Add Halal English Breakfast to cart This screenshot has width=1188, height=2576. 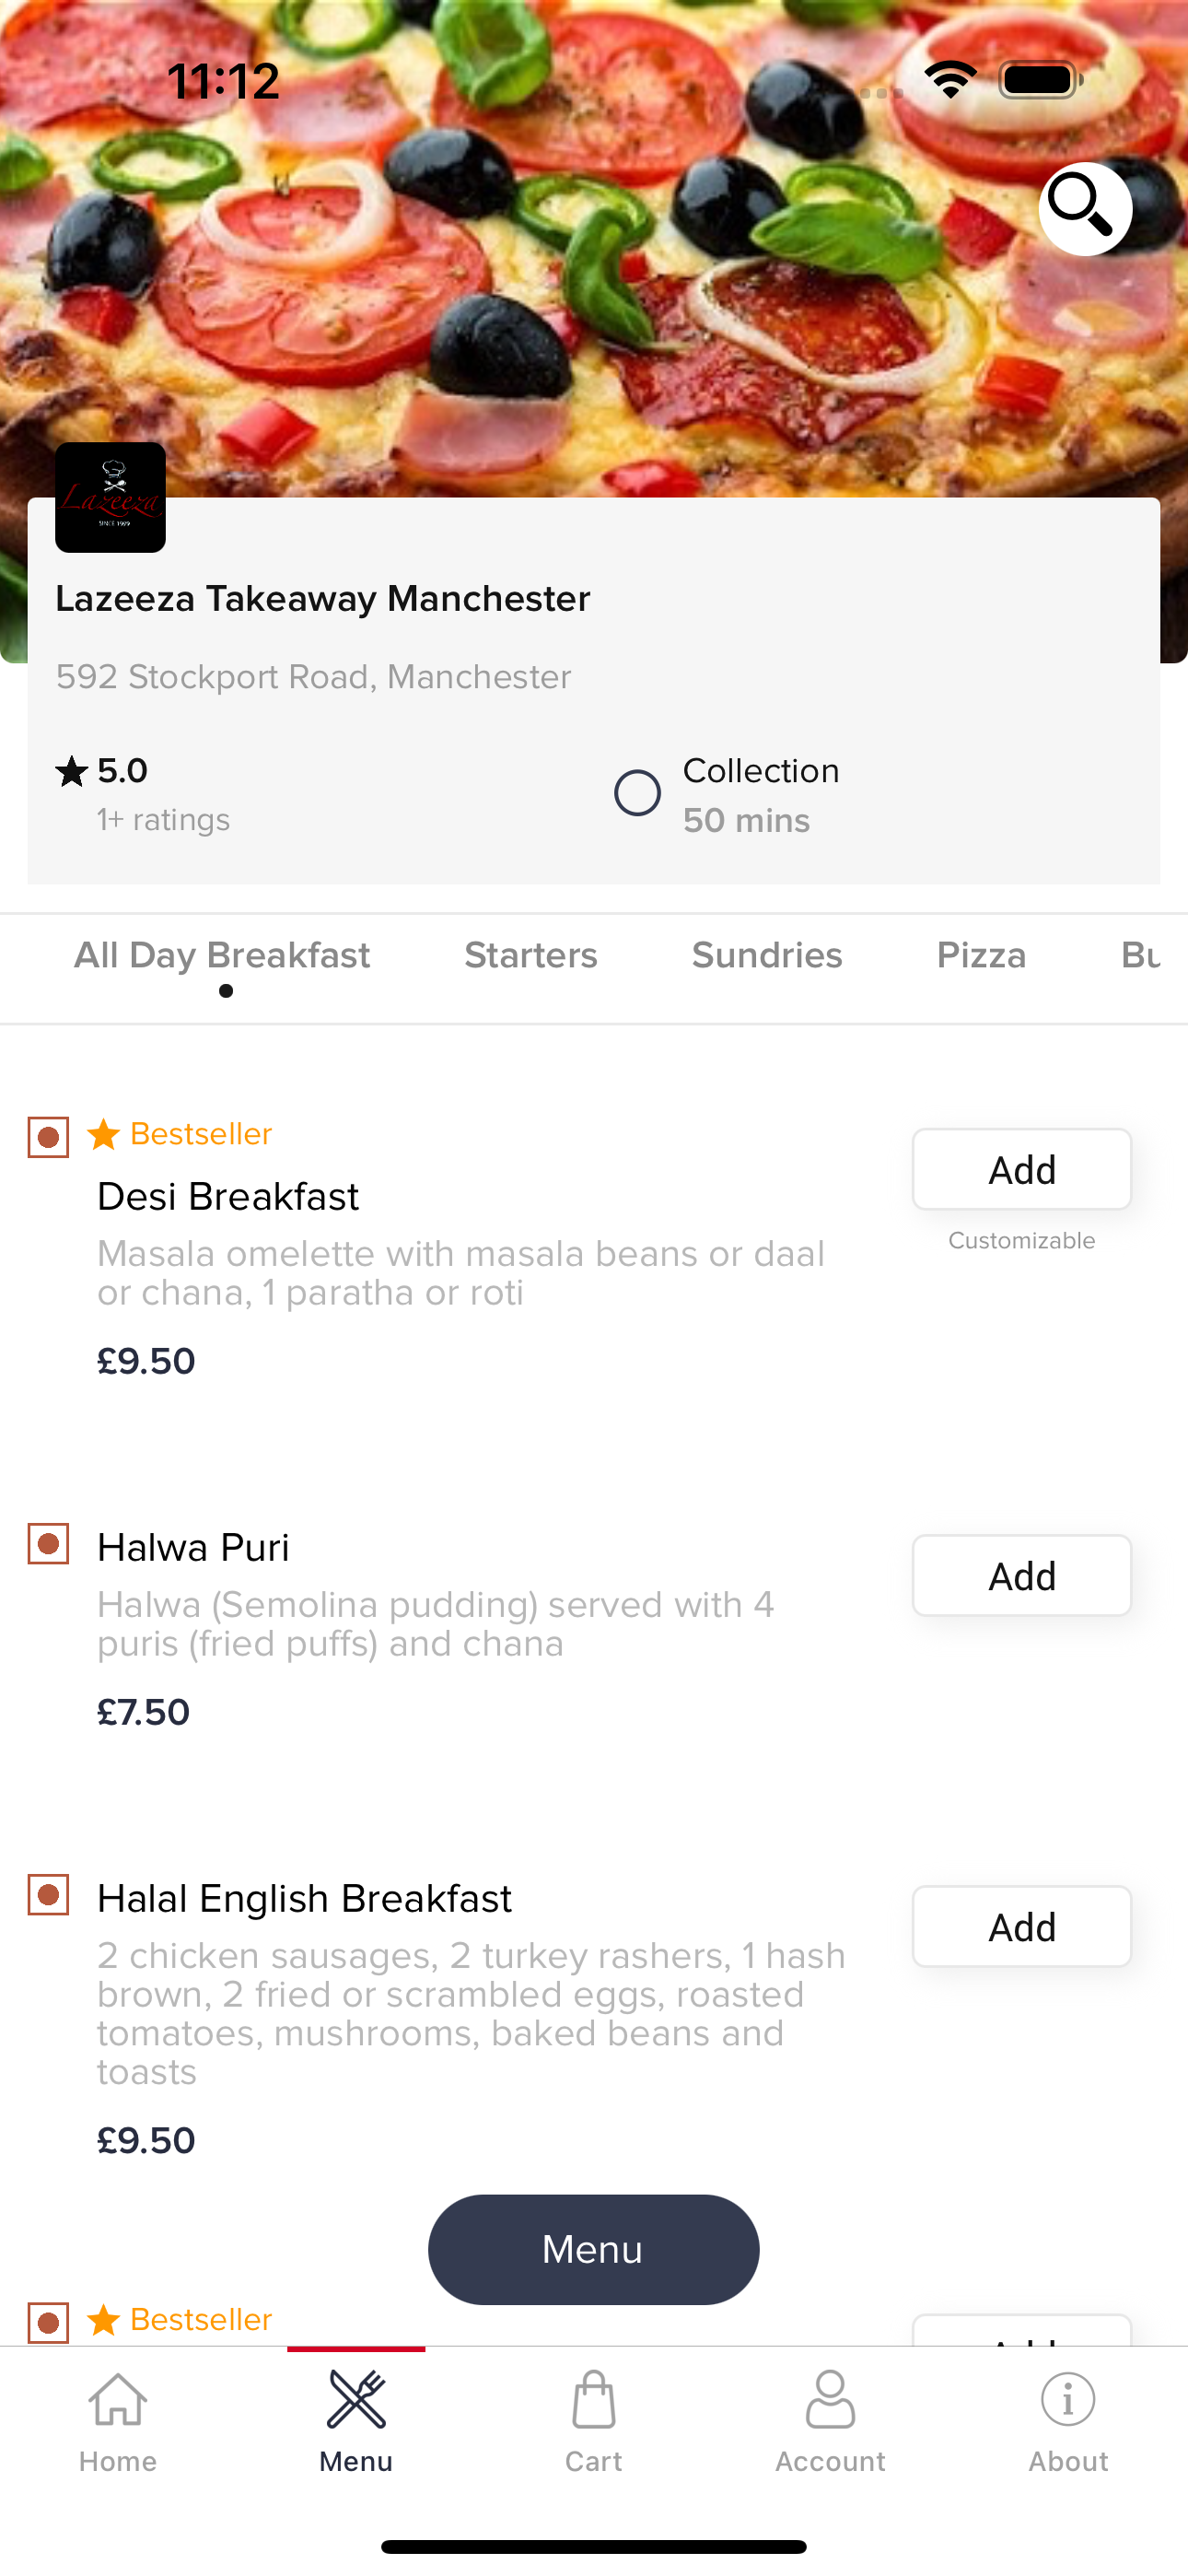click(x=1021, y=1926)
